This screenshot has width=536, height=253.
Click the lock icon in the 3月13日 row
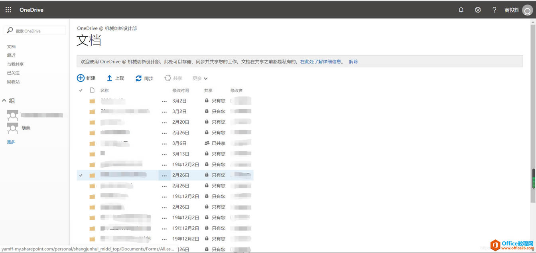[207, 153]
